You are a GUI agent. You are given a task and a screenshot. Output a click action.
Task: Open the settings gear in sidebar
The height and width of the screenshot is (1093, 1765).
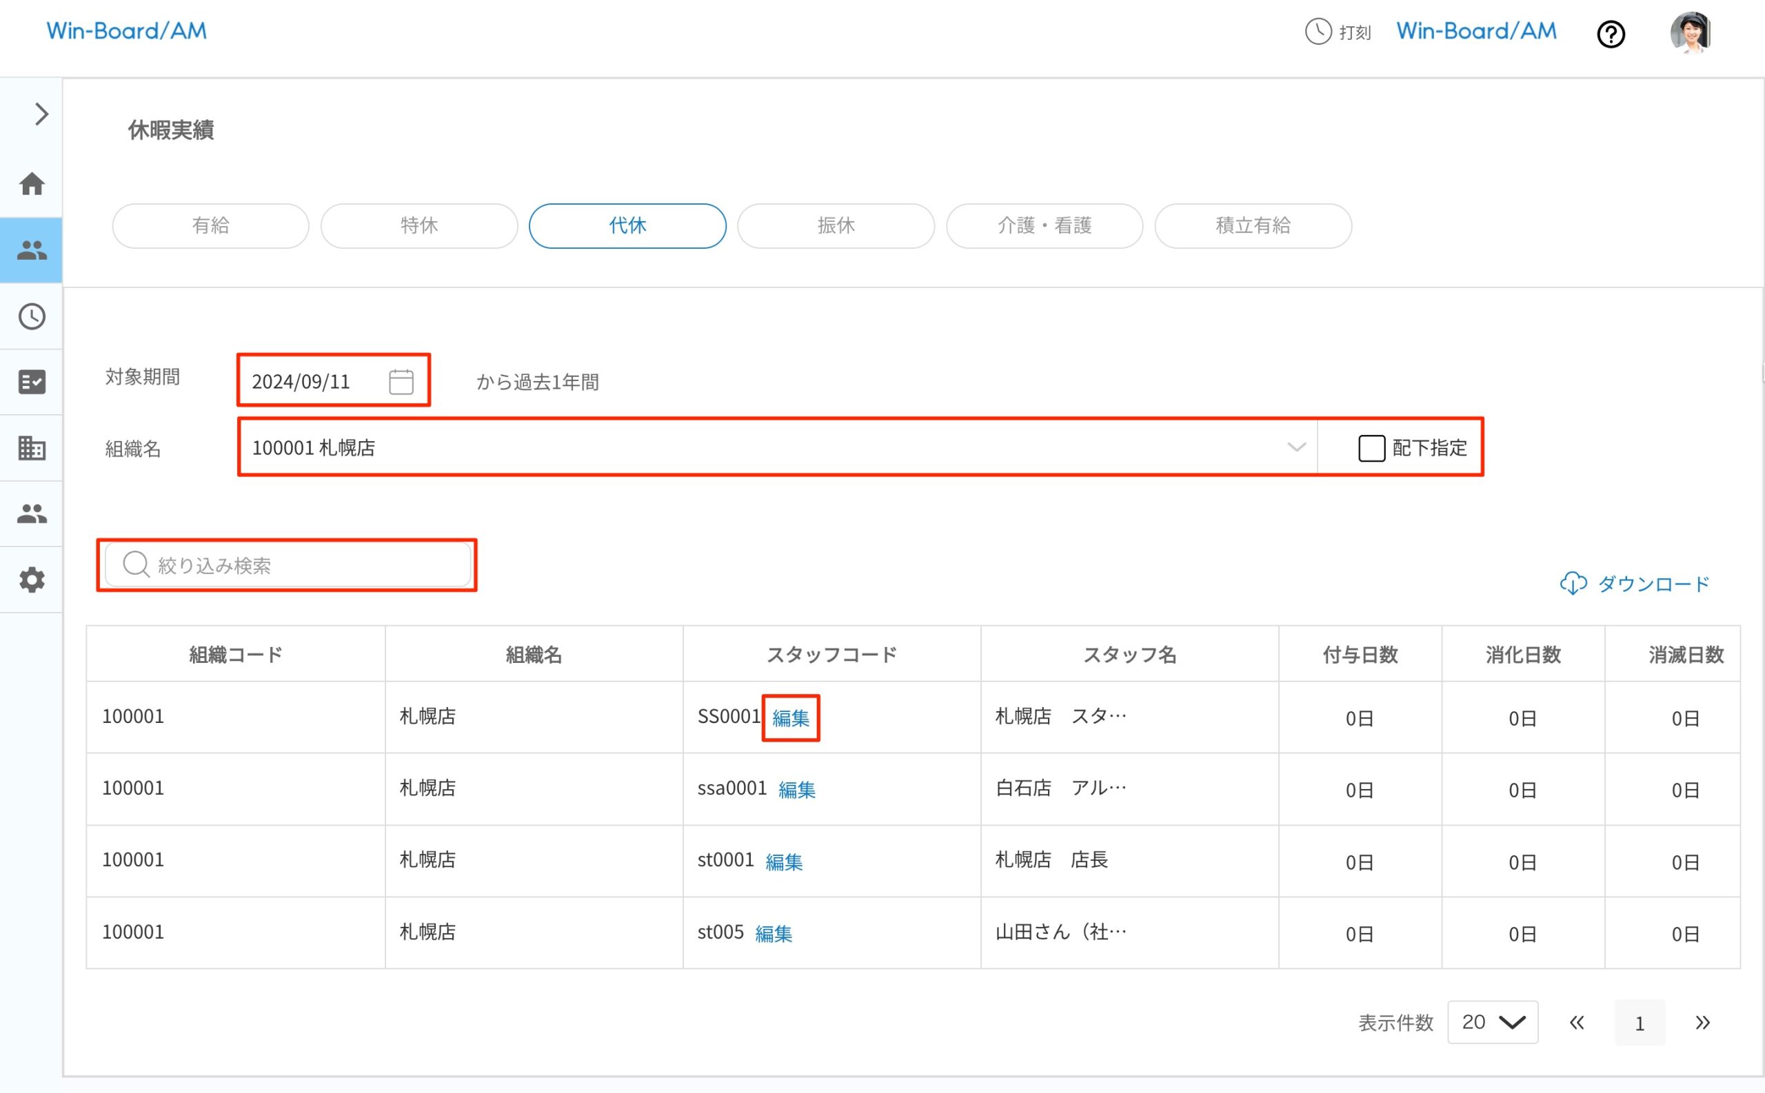tap(32, 580)
